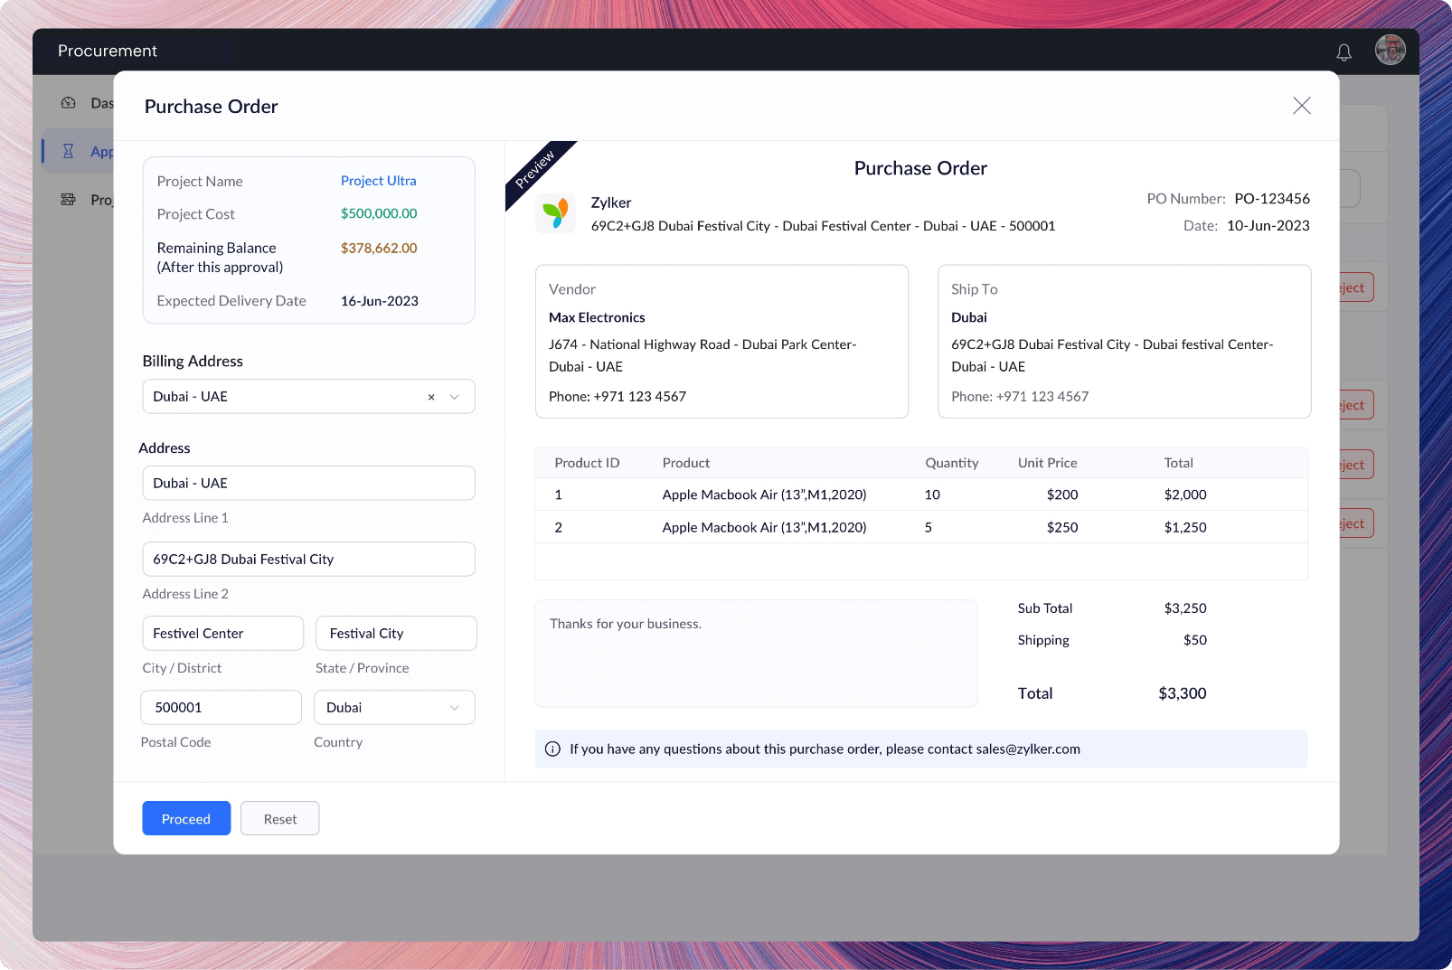1452x970 pixels.
Task: Click vendor name Max Electronics
Action: pos(597,317)
